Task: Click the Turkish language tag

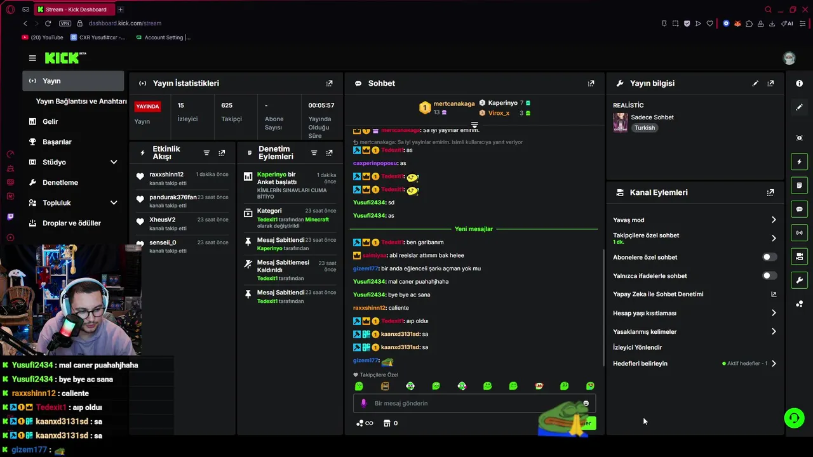Action: click(x=644, y=128)
